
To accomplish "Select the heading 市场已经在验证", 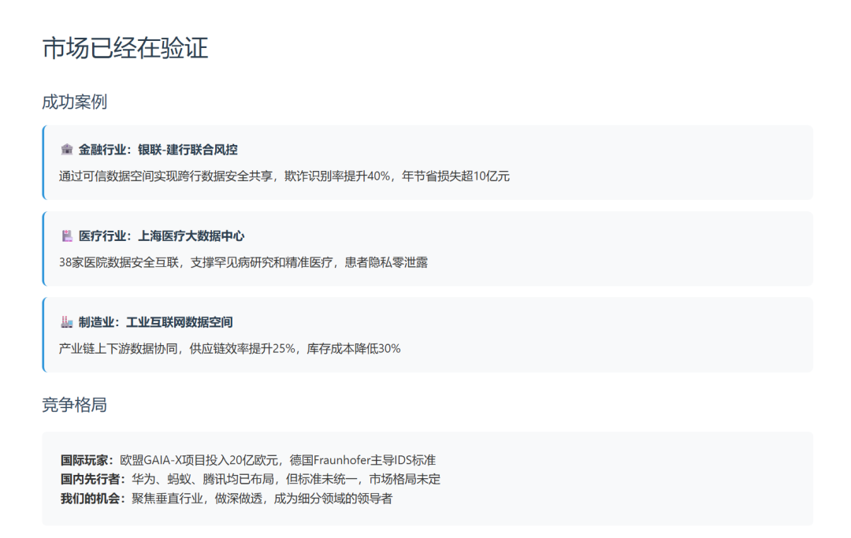I will click(x=124, y=48).
